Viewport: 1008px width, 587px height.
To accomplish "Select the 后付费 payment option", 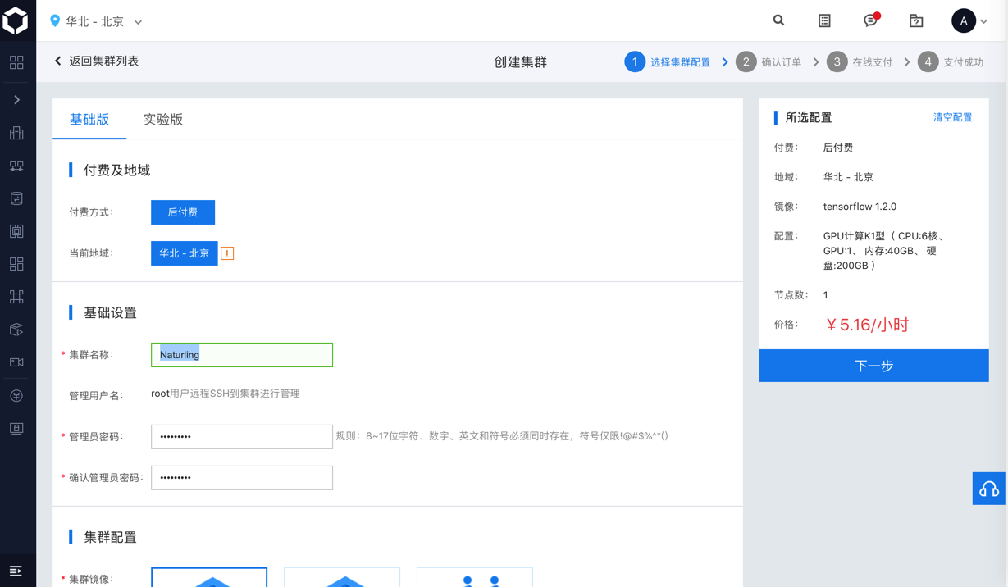I will click(x=183, y=212).
